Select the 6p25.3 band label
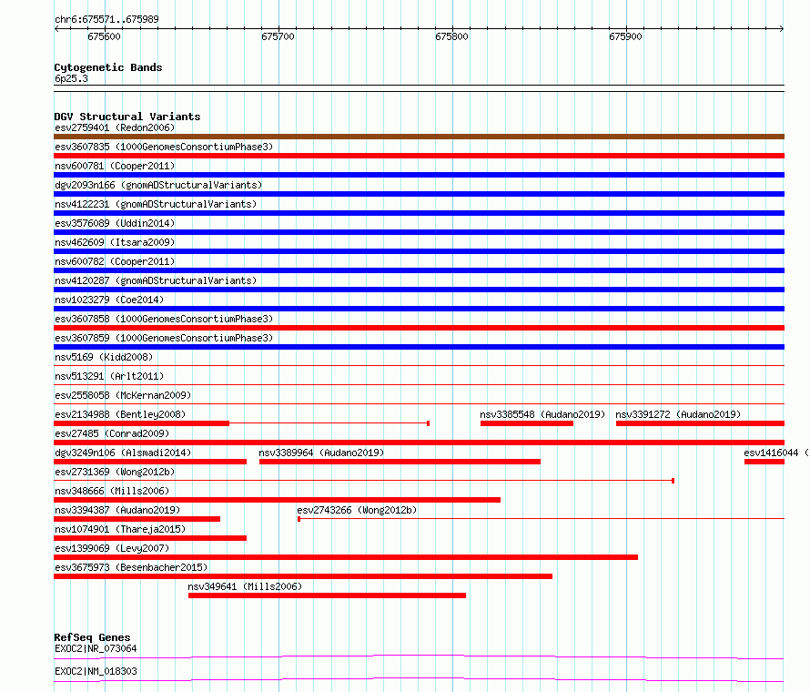Viewport: 810px width, 692px height. click(71, 78)
